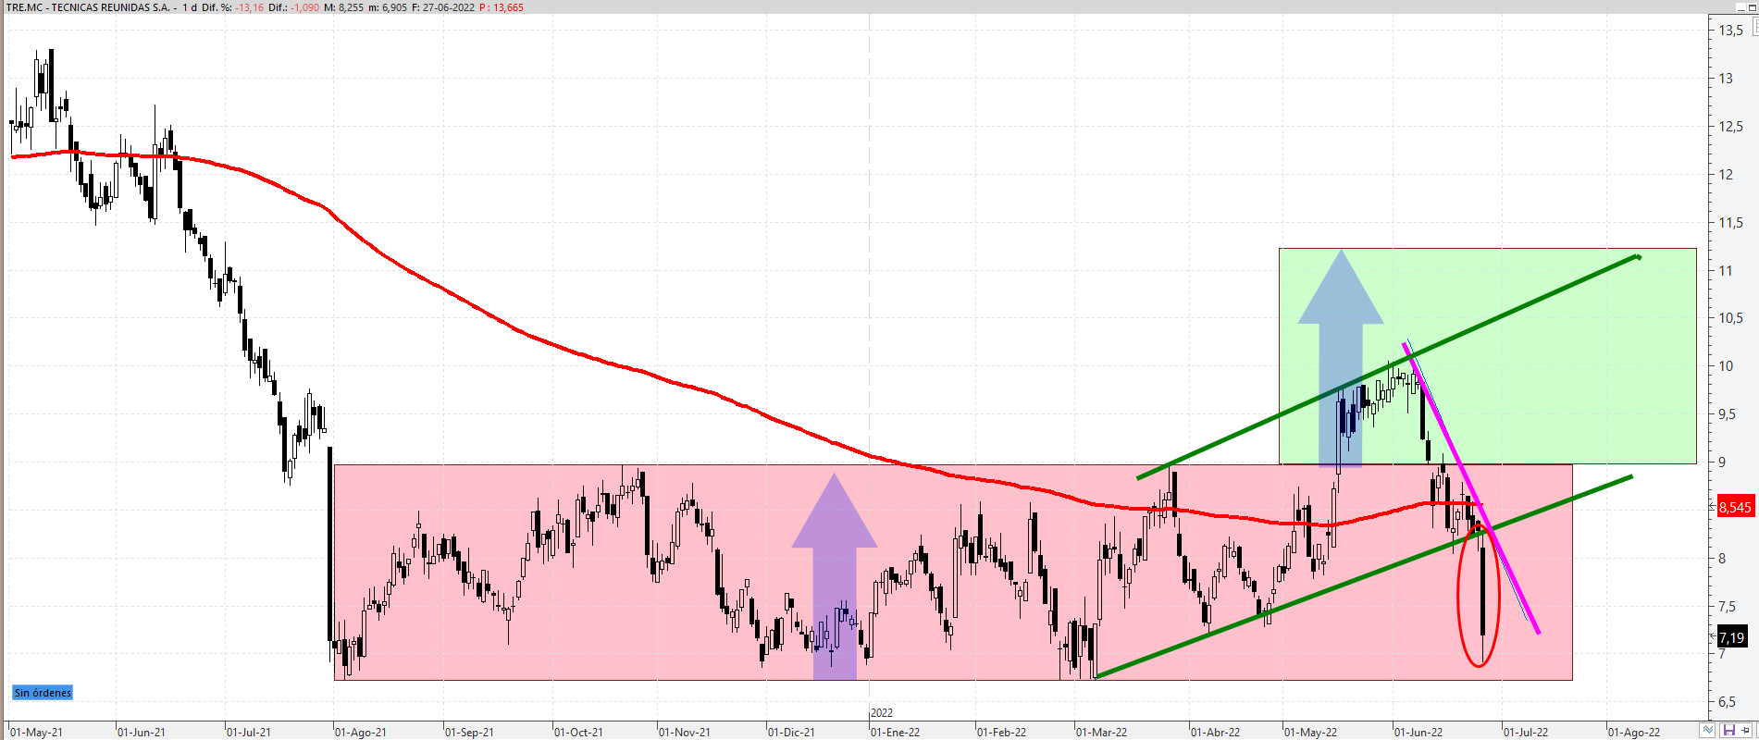The height and width of the screenshot is (740, 1759).
Task: Click the black 7,19 current price tag
Action: [x=1731, y=637]
